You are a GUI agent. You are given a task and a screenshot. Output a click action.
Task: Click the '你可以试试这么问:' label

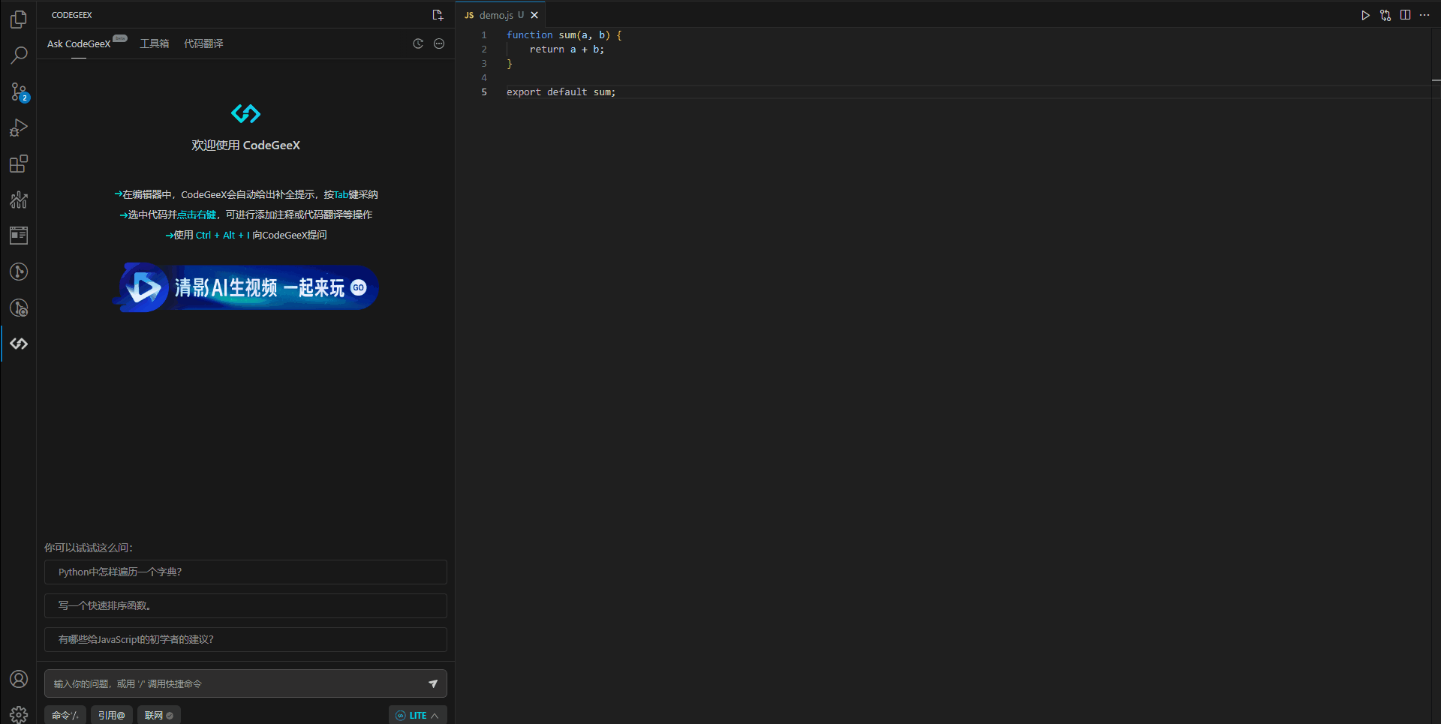point(89,548)
